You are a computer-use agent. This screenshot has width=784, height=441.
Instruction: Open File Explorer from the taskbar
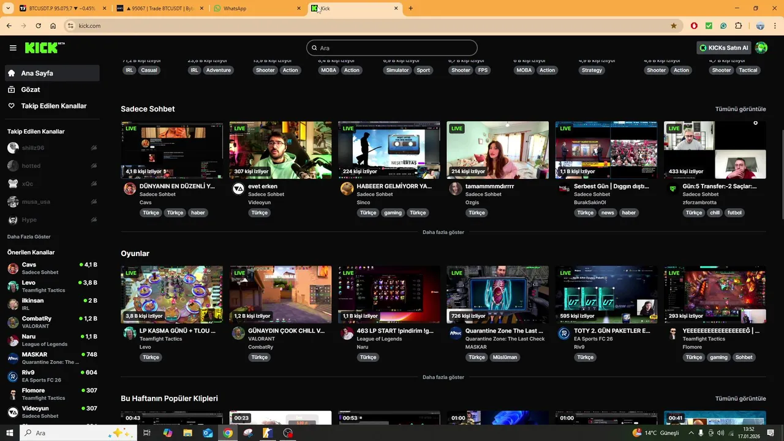(187, 433)
